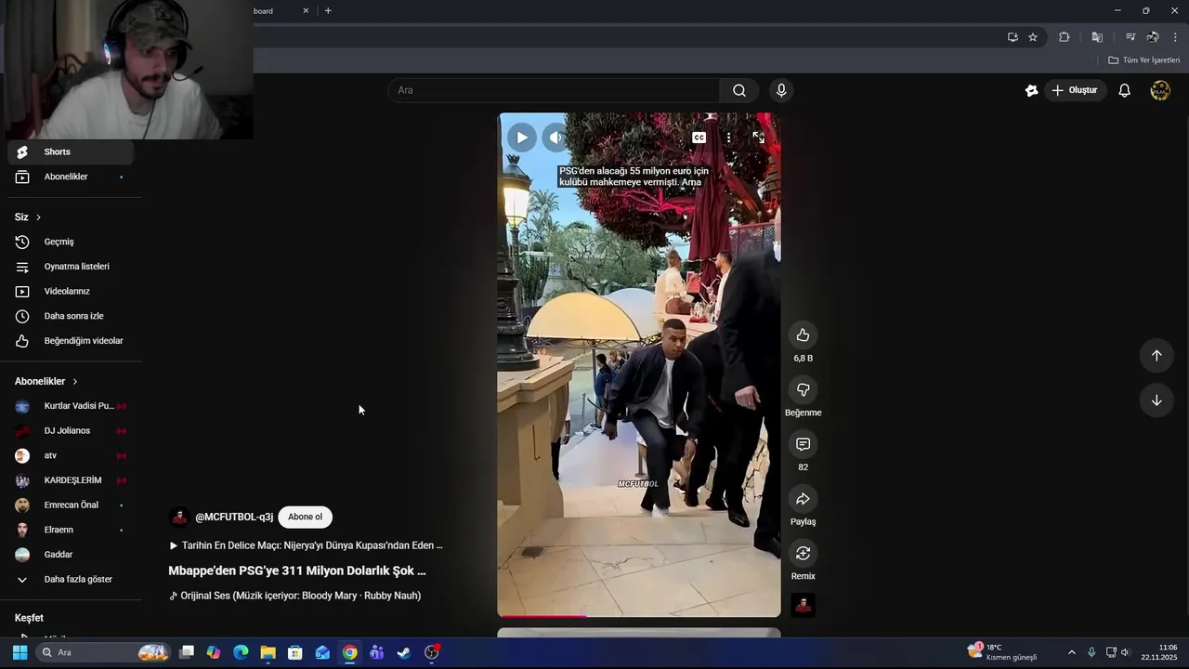The image size is (1189, 669).
Task: Open the Chrome three-dot menu
Action: click(1175, 37)
